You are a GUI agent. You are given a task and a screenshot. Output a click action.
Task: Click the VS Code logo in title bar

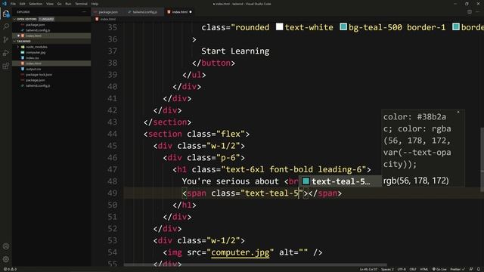coord(5,4)
